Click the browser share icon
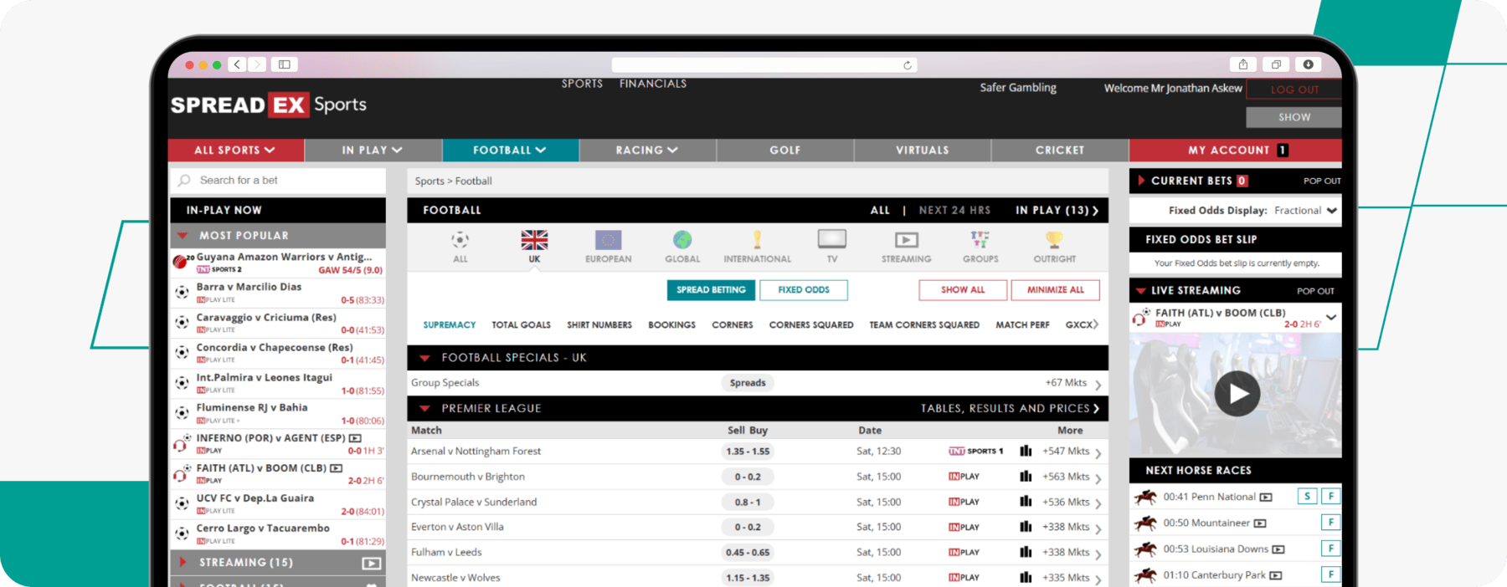The width and height of the screenshot is (1507, 587). coord(1243,64)
